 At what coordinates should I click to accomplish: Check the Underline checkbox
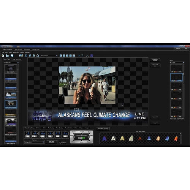pos(60,142)
